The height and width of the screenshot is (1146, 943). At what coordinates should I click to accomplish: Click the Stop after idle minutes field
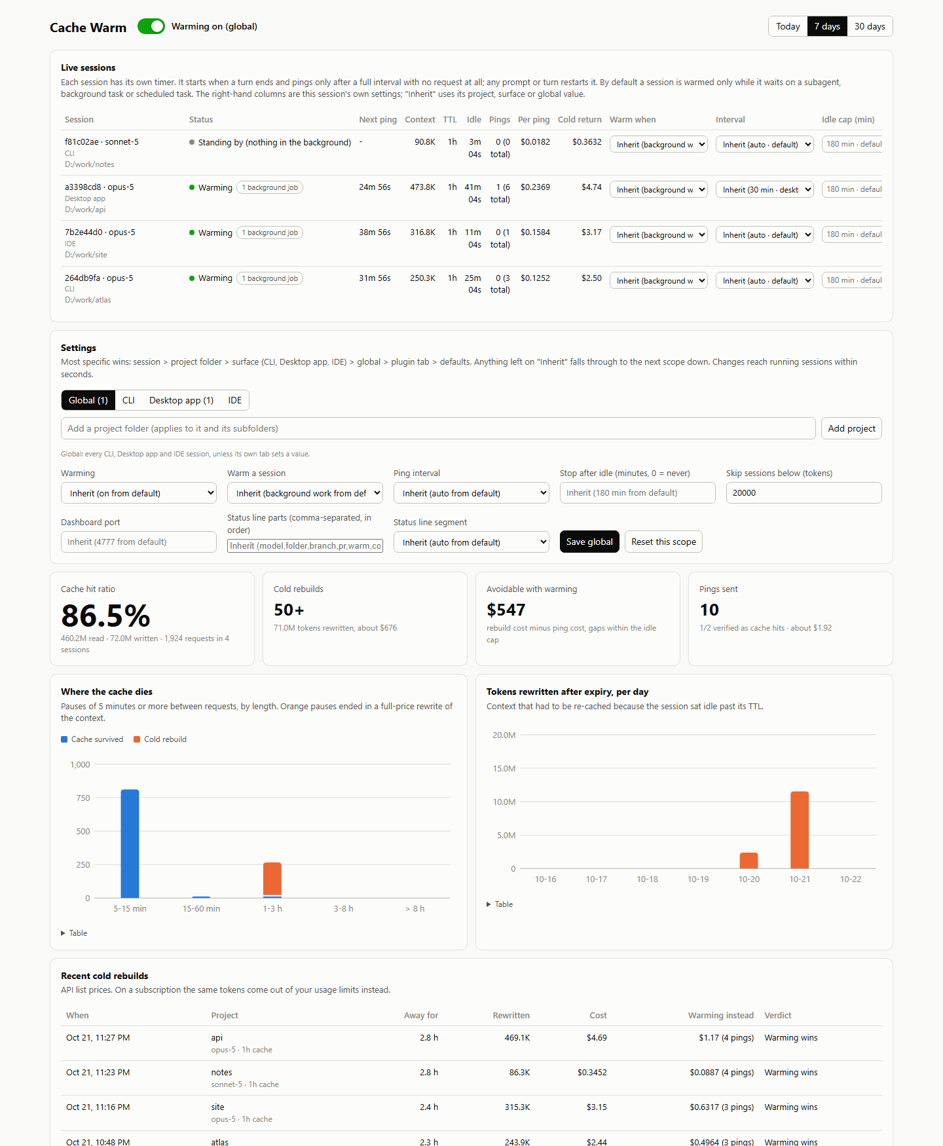tap(638, 493)
